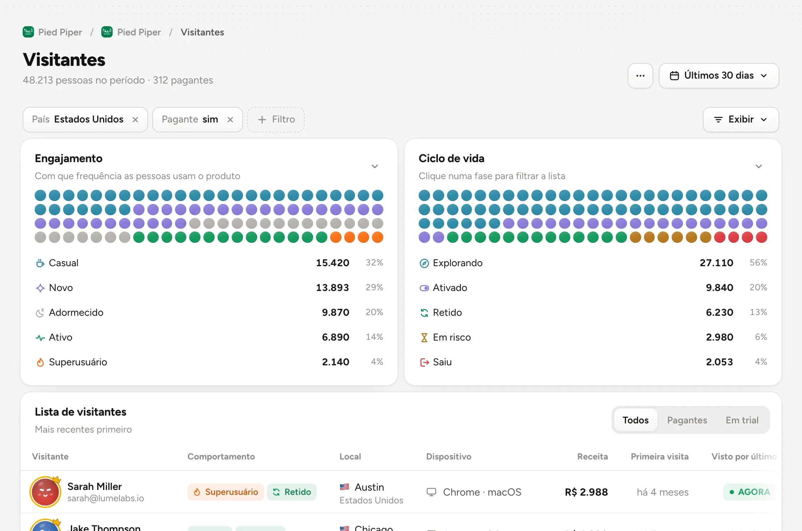The width and height of the screenshot is (802, 531).
Task: Click the Ativado toggle icon
Action: [x=424, y=288]
